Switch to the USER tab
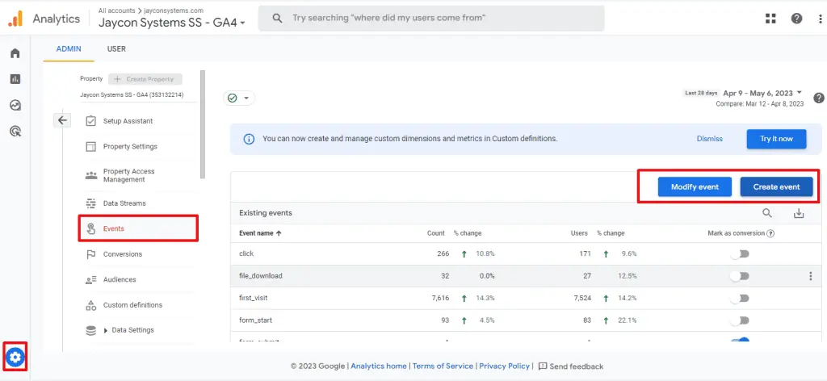 coord(116,48)
